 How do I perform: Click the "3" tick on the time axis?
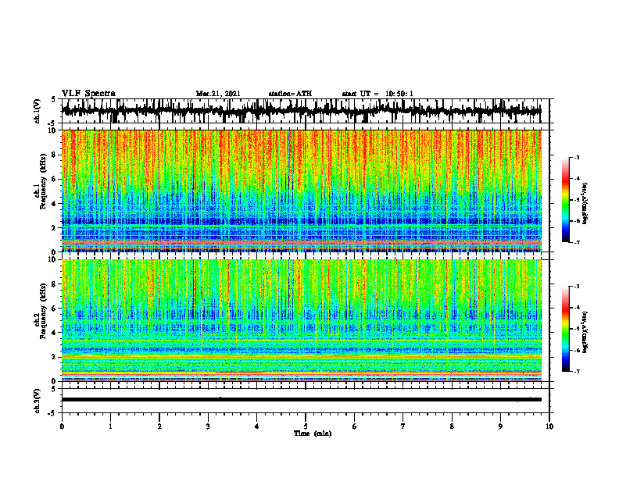208,426
